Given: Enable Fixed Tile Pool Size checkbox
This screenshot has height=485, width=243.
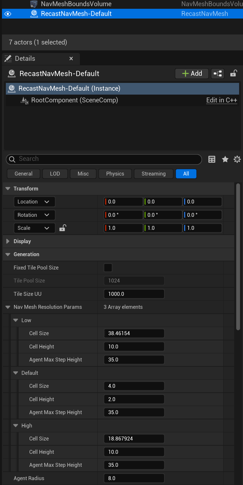Looking at the screenshot, I should coord(108,268).
